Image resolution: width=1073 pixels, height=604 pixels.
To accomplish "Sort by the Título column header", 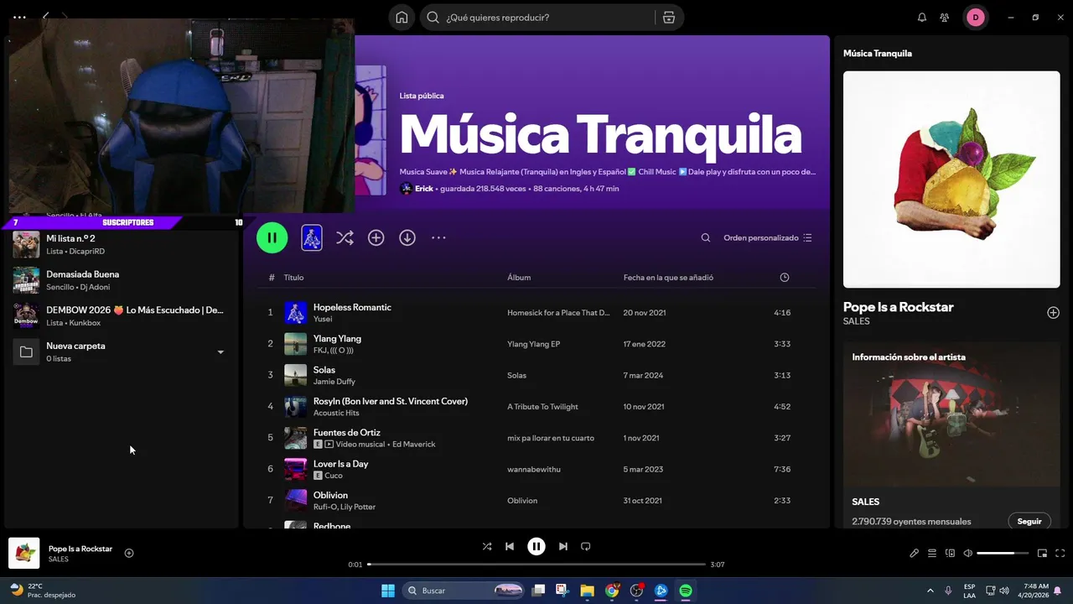I will click(293, 278).
